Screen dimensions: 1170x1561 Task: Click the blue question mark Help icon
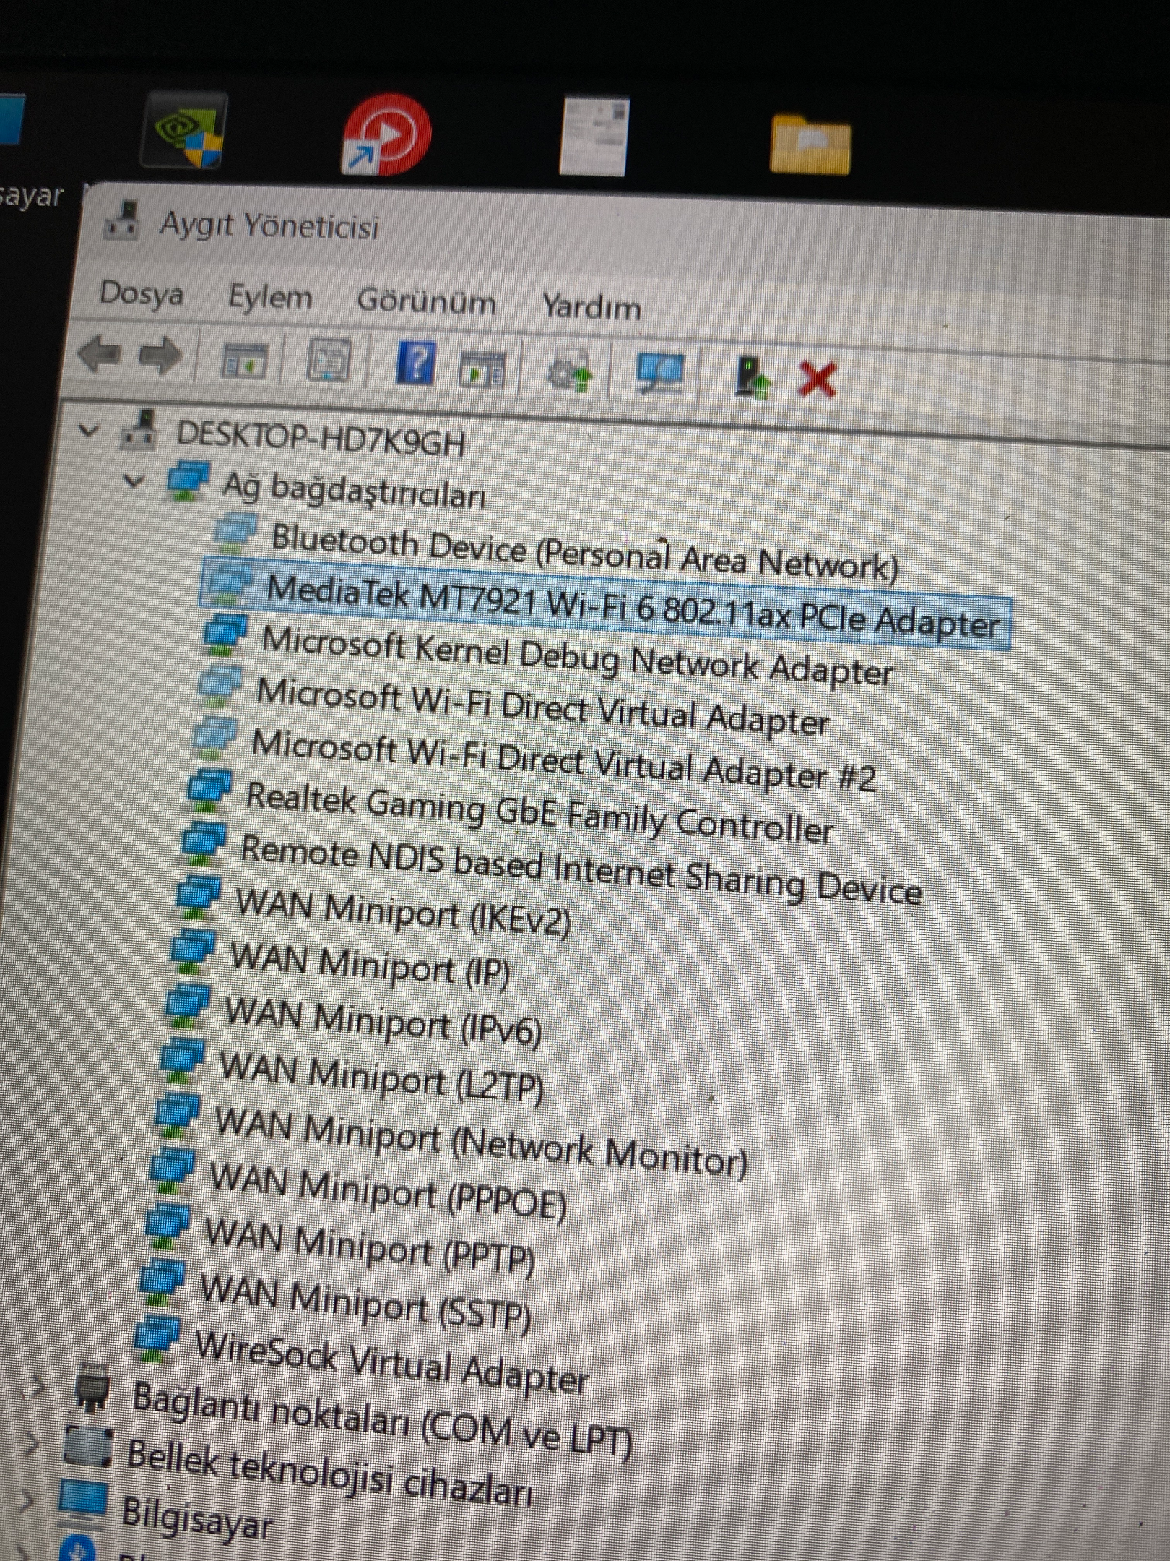pos(416,362)
